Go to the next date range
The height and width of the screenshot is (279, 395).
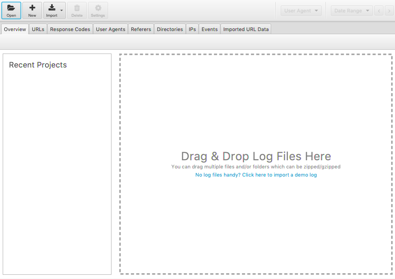pos(390,10)
